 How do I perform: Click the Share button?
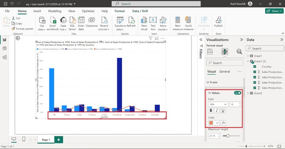[274, 11]
